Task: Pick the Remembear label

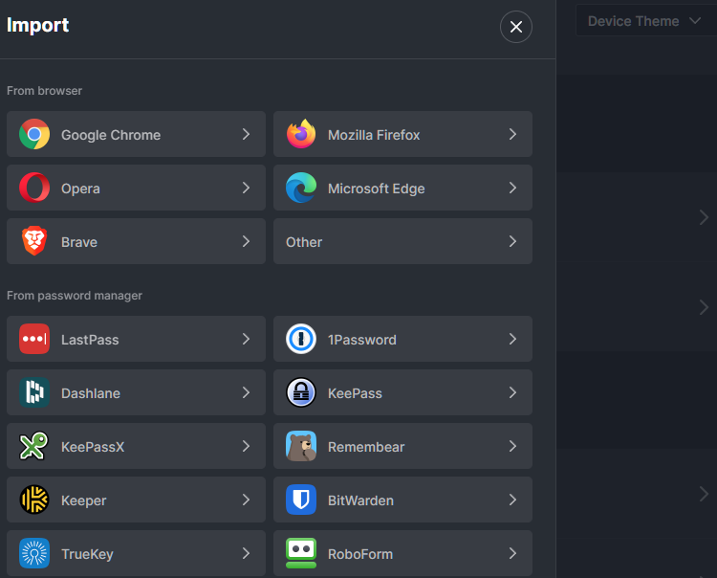Action: pos(366,447)
